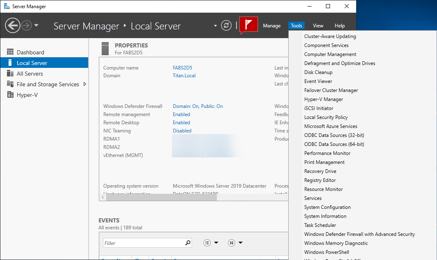Select the All Servers sidebar icon

10,74
